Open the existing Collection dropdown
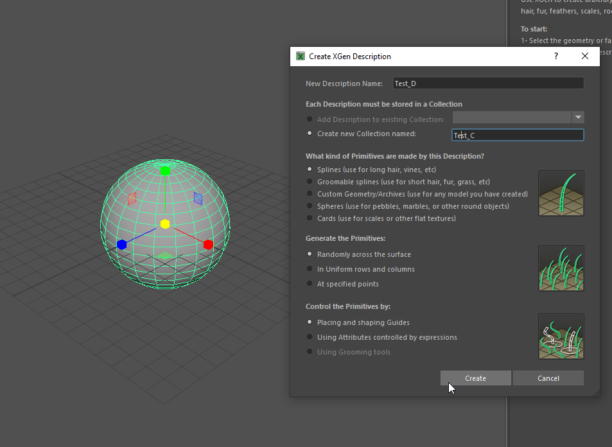This screenshot has width=612, height=447. point(577,117)
